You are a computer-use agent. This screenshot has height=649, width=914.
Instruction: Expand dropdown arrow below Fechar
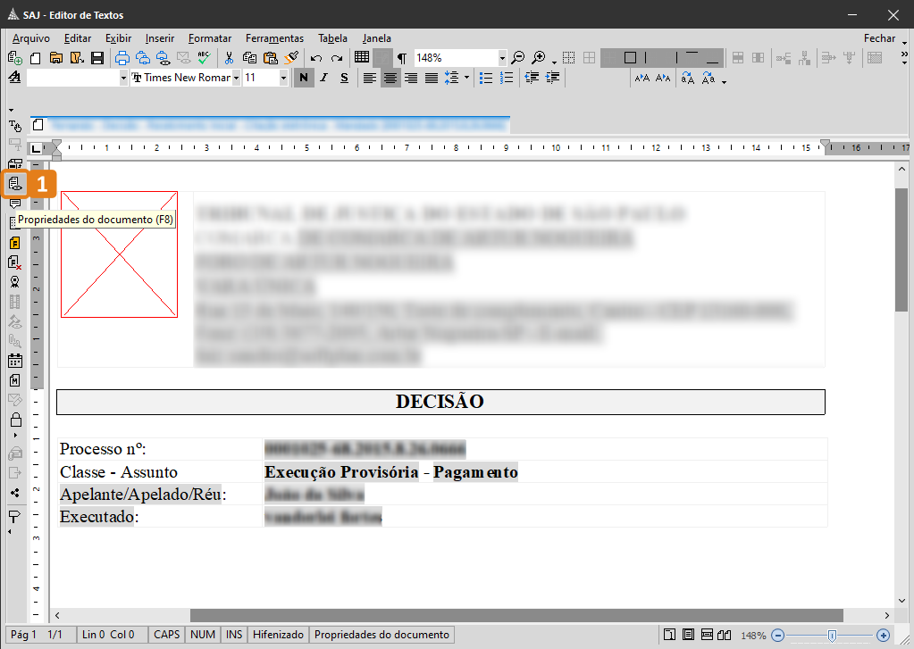tap(904, 43)
